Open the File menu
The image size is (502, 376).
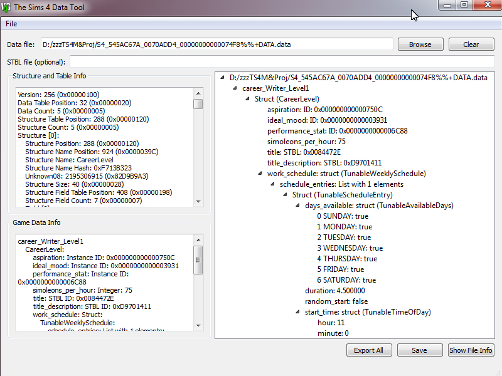(11, 24)
